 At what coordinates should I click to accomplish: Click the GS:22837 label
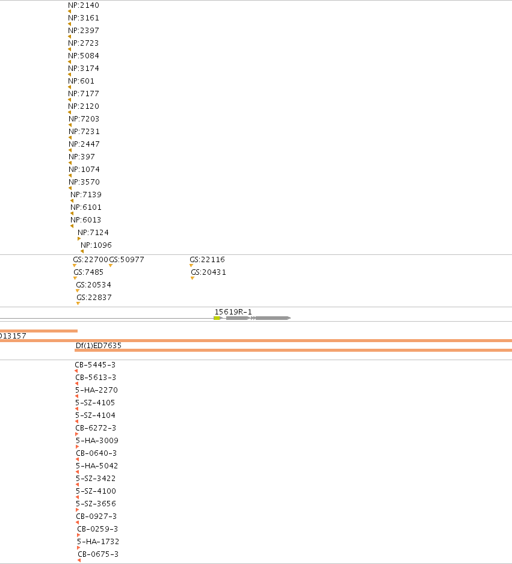(94, 297)
